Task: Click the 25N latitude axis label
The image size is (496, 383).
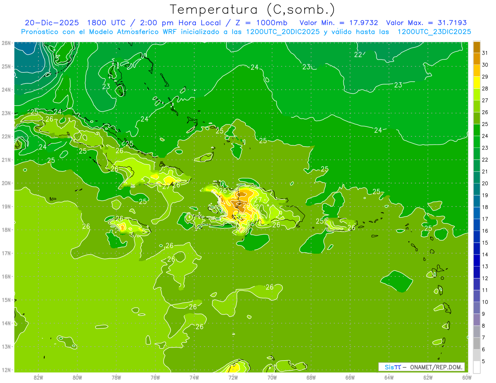Action: tap(6, 67)
